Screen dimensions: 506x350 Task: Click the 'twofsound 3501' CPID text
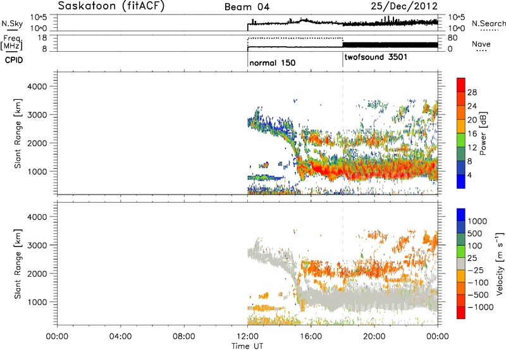pos(376,57)
